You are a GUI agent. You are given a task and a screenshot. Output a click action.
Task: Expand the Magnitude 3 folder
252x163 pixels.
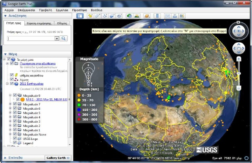(10, 121)
